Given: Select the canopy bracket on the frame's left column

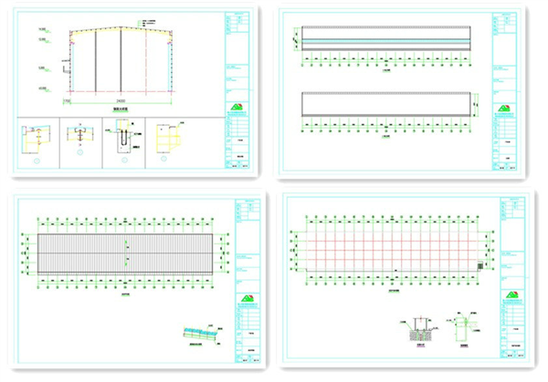Looking at the screenshot, I should (66, 67).
